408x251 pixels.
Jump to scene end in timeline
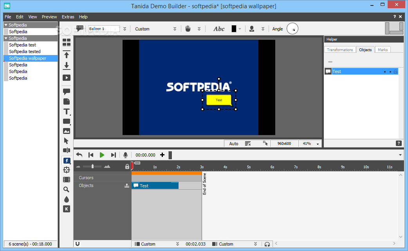(113, 155)
